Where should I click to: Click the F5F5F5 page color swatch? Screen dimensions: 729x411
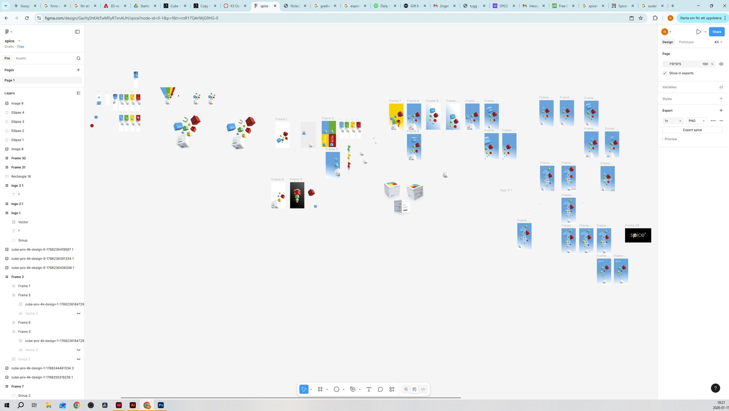[666, 64]
